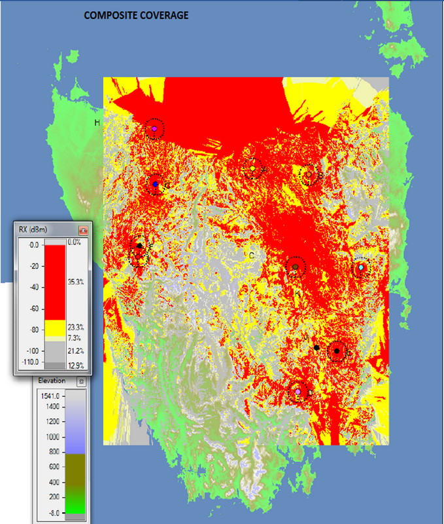Select the orange site marker labeled B
The image size is (444, 524).
[x=310, y=174]
